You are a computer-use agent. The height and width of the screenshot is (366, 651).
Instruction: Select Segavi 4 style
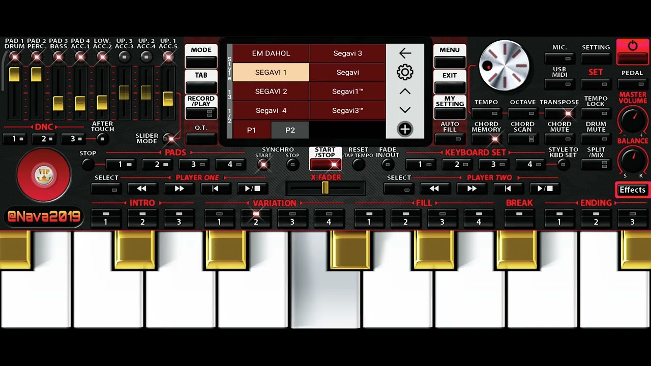[271, 110]
